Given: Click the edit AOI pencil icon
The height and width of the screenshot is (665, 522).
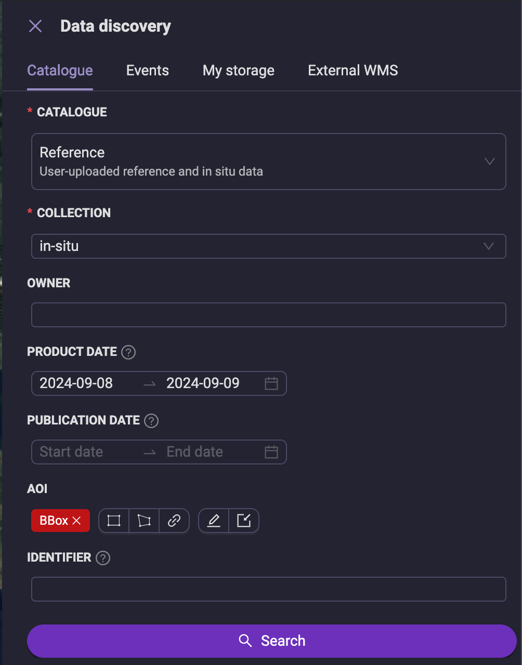Looking at the screenshot, I should pyautogui.click(x=214, y=521).
